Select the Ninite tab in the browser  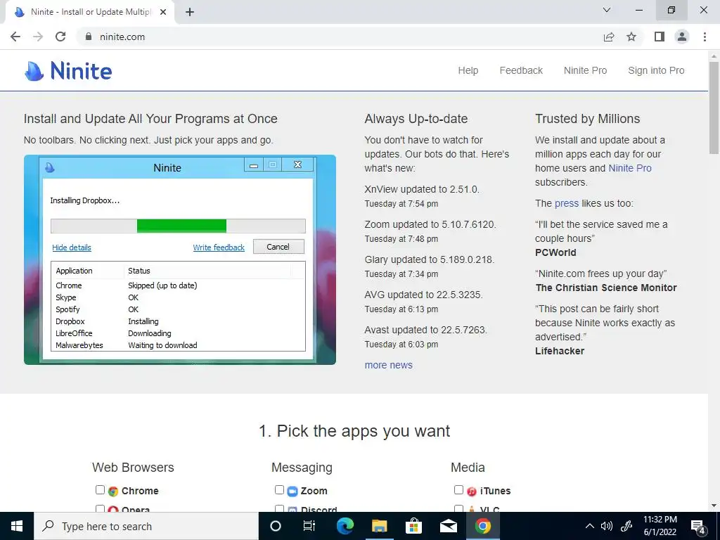(x=90, y=13)
